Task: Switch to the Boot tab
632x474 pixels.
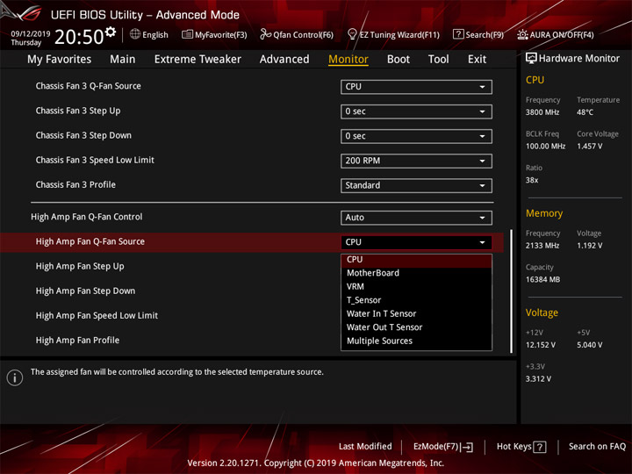Action: tap(399, 60)
